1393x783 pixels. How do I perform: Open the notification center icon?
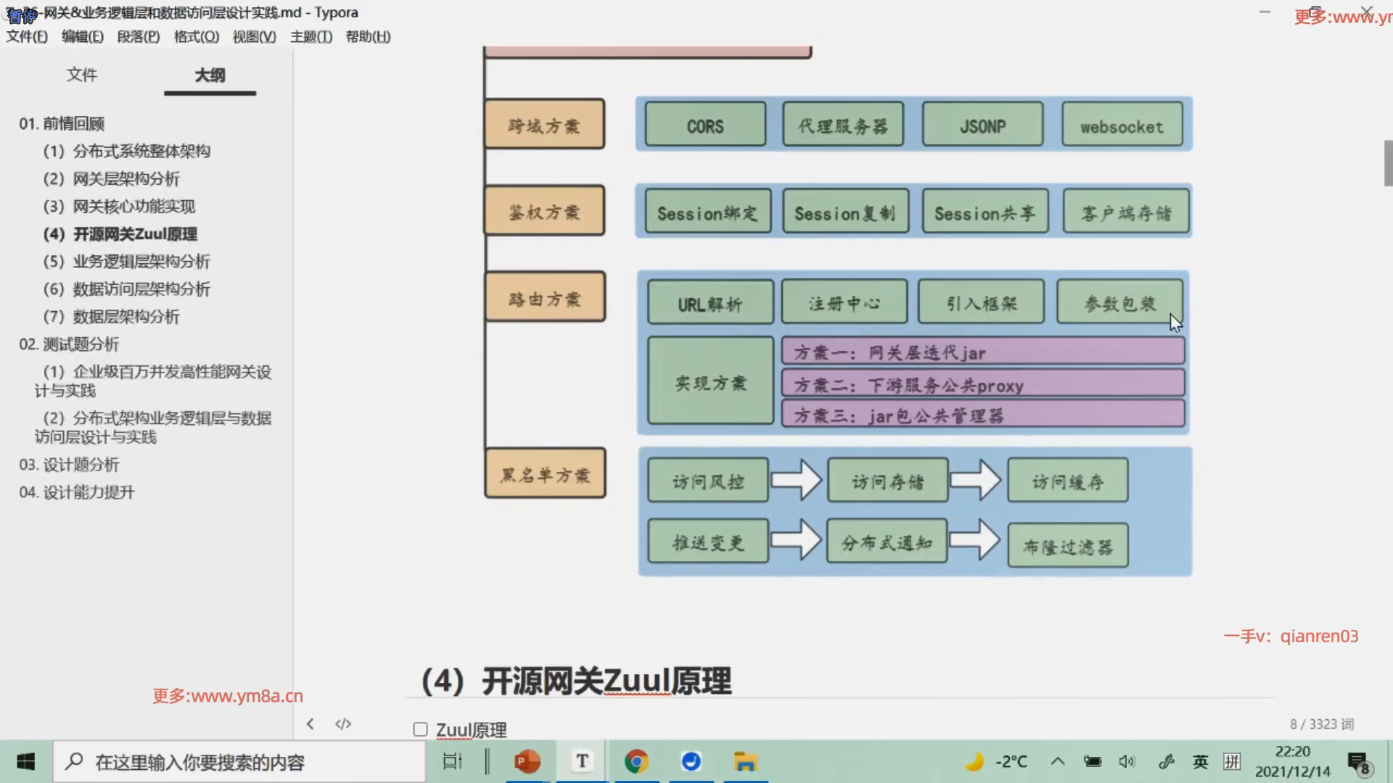(1358, 763)
